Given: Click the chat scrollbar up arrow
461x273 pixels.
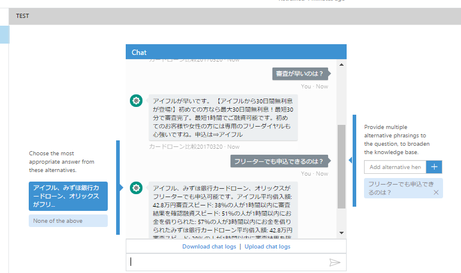Looking at the screenshot, I should click(x=341, y=65).
